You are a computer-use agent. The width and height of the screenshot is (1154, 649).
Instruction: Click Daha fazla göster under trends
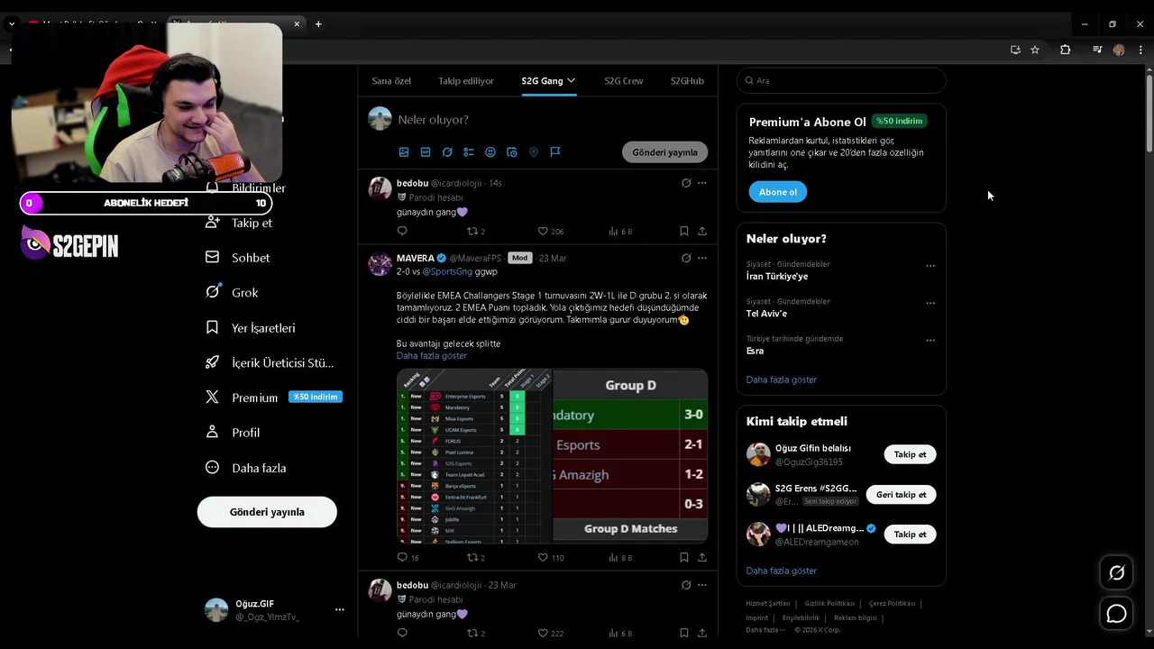click(782, 379)
